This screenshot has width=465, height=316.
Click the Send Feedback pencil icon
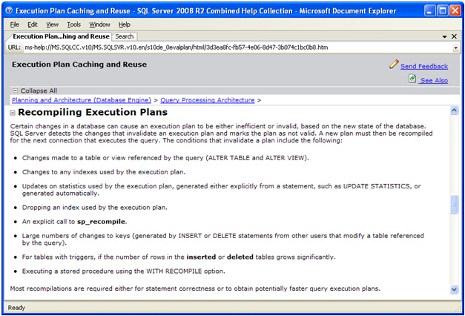point(394,64)
